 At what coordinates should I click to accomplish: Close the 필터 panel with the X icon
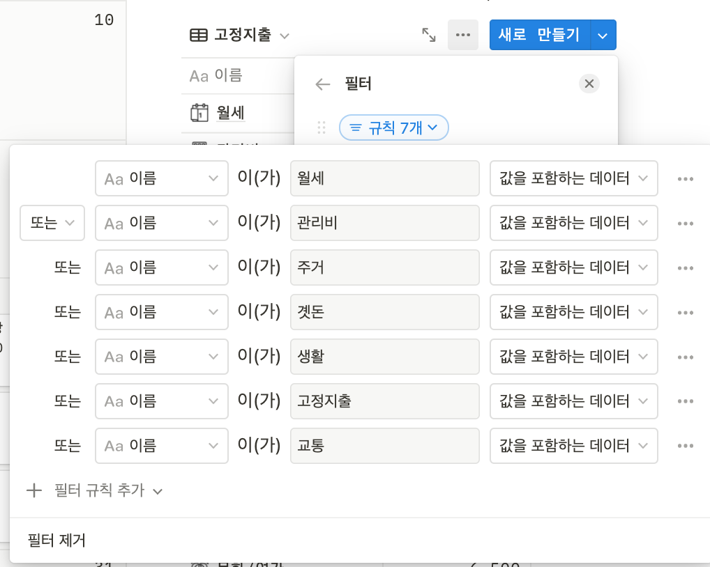pos(589,84)
